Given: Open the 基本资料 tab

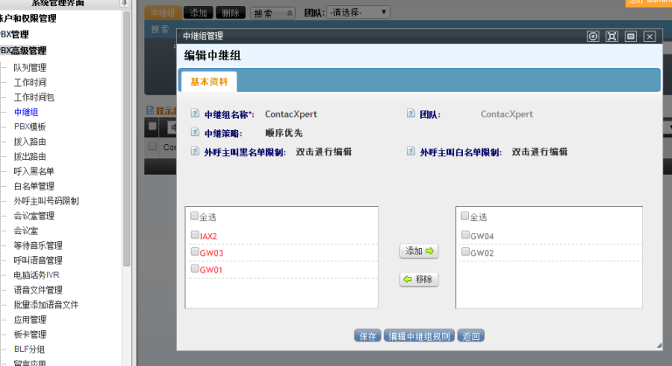Looking at the screenshot, I should (x=208, y=81).
